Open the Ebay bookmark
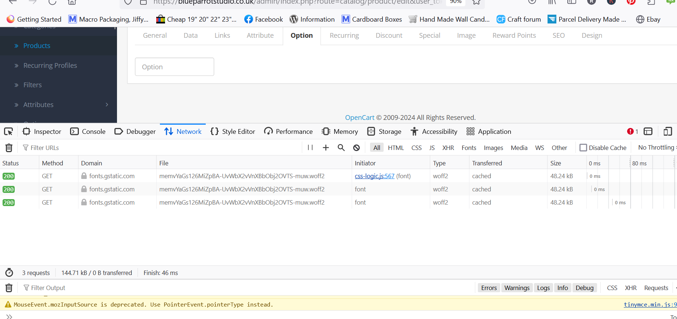The image size is (677, 319). (648, 19)
